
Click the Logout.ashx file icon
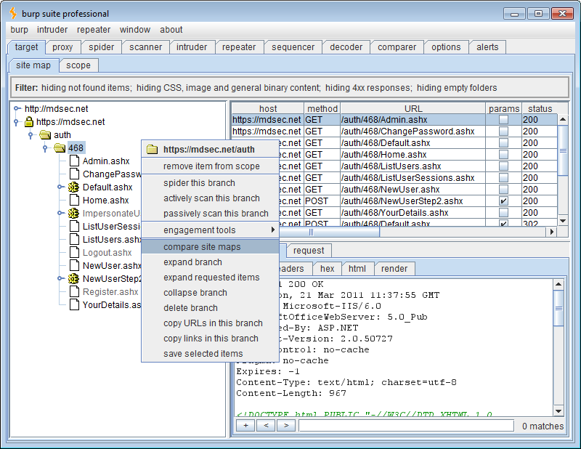[x=75, y=253]
